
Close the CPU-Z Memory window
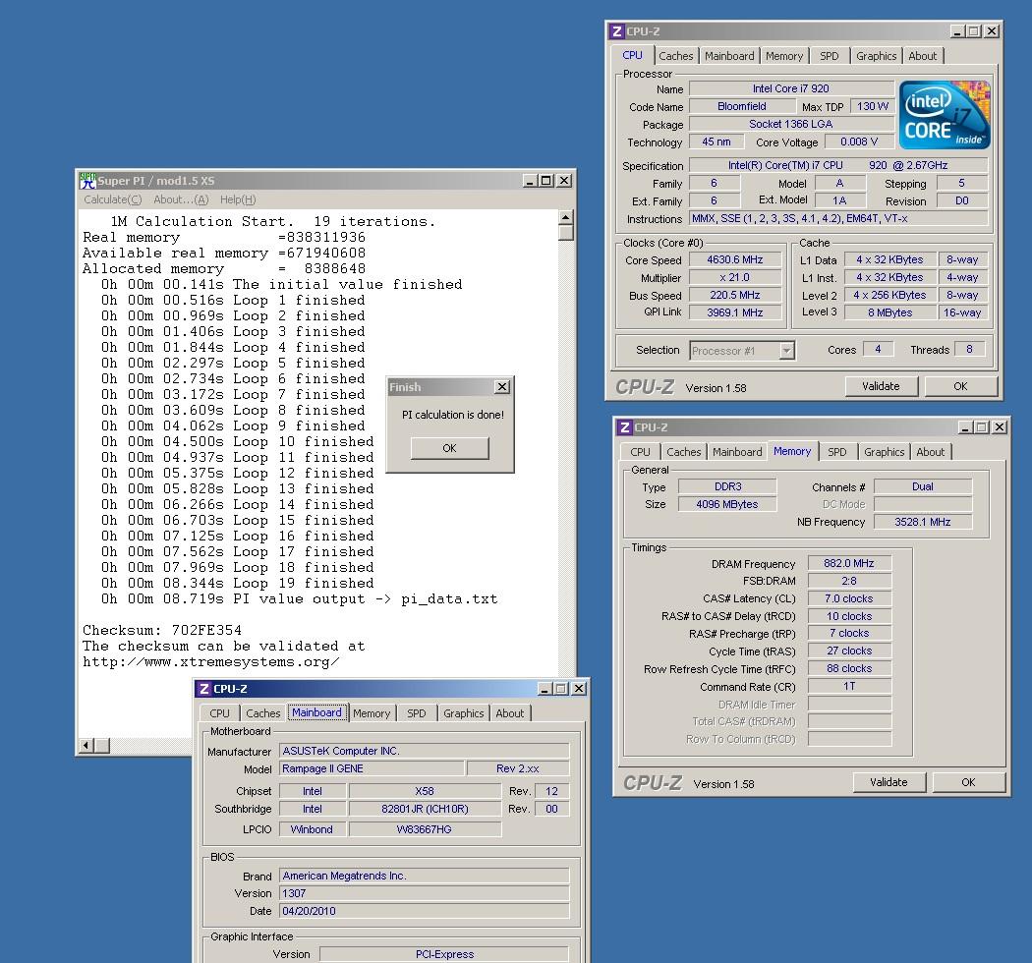1000,427
